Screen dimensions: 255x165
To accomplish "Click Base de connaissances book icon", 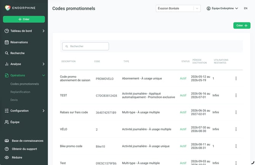I will (7, 141).
